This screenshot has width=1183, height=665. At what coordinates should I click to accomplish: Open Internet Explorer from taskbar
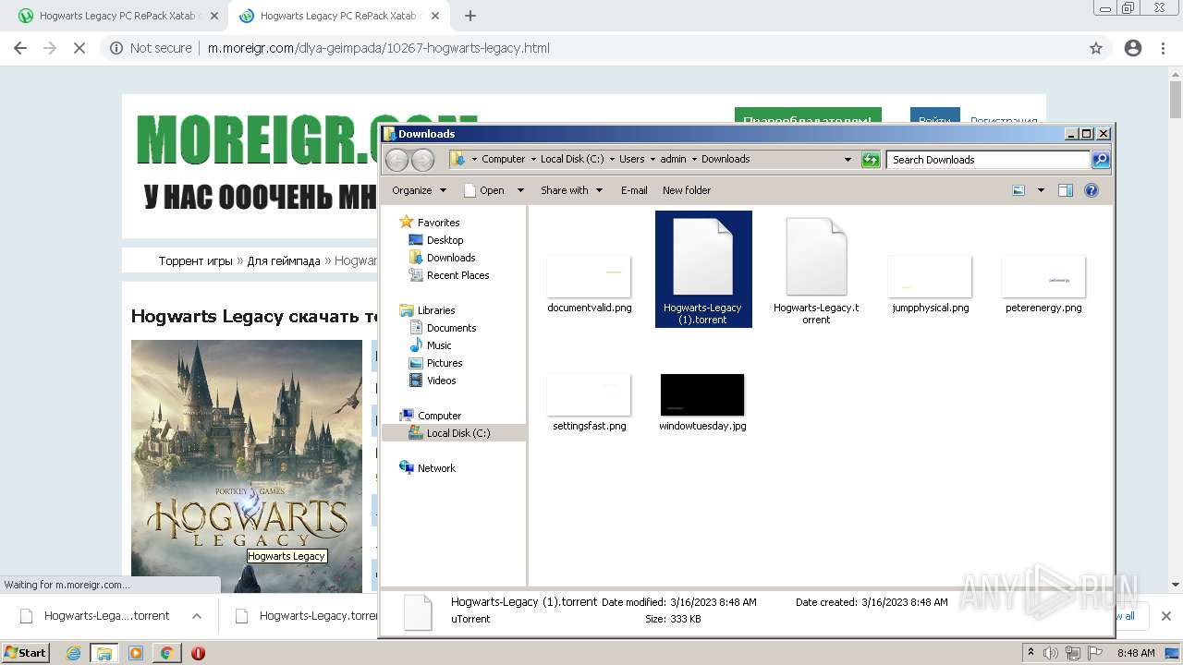click(73, 653)
